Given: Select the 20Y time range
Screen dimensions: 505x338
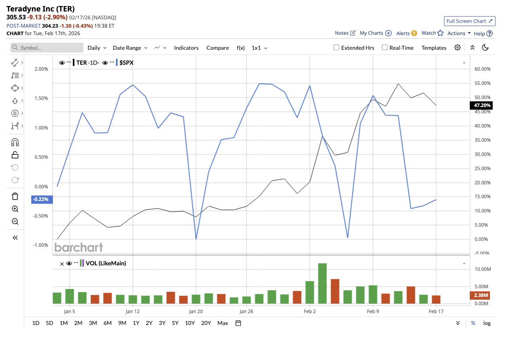Looking at the screenshot, I should click(x=206, y=323).
